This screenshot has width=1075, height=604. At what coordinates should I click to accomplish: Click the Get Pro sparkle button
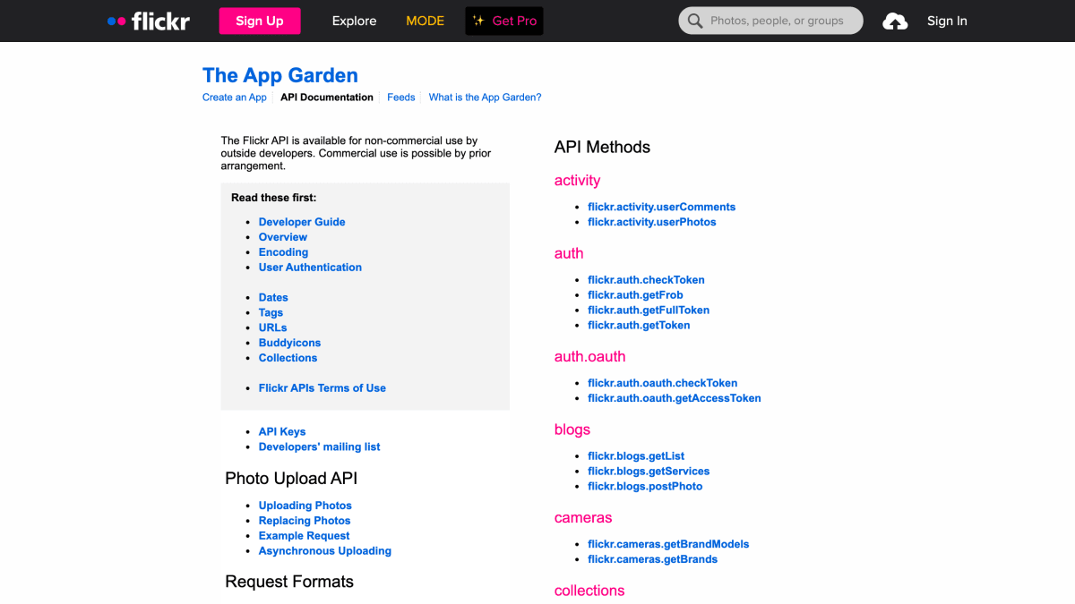504,21
